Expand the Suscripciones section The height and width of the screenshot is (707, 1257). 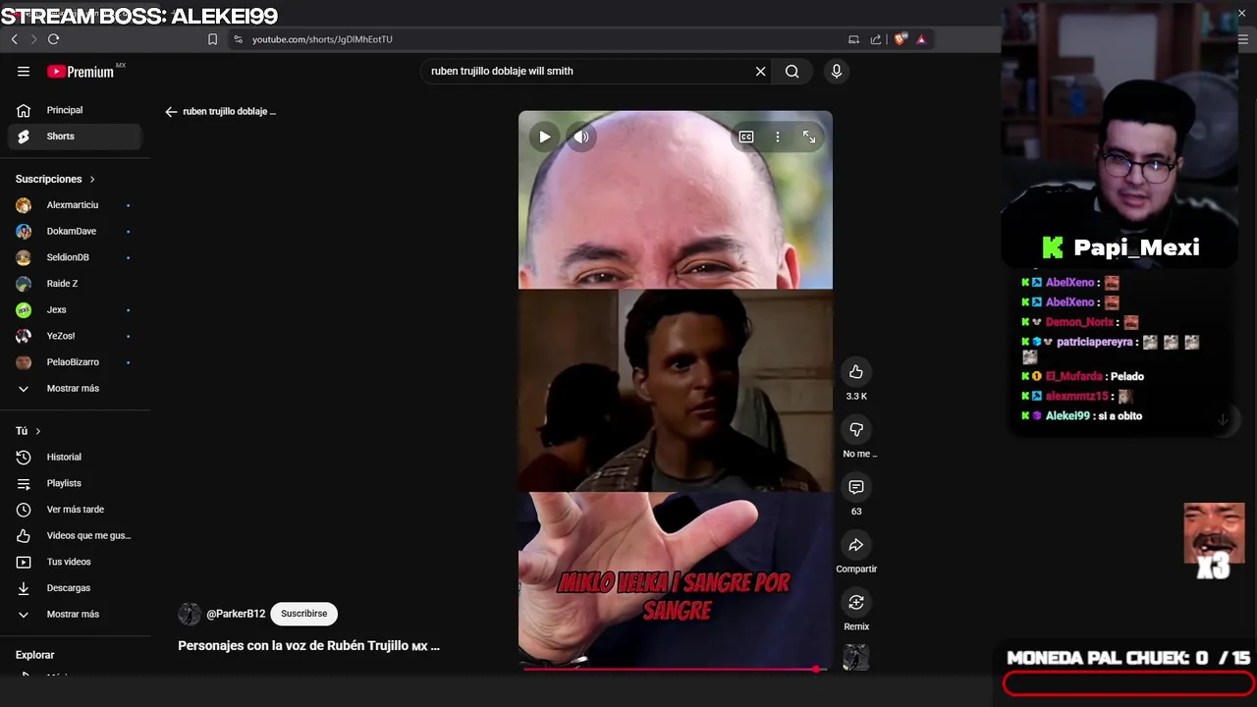56,179
